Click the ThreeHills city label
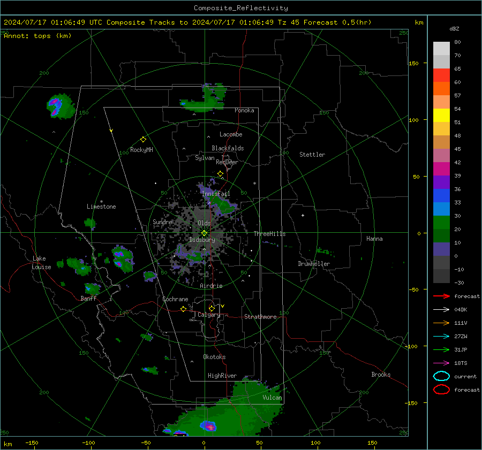The height and width of the screenshot is (450, 482). 269,234
